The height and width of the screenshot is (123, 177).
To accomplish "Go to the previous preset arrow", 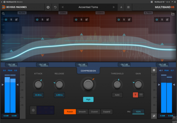I will pyautogui.click(x=63, y=7).
